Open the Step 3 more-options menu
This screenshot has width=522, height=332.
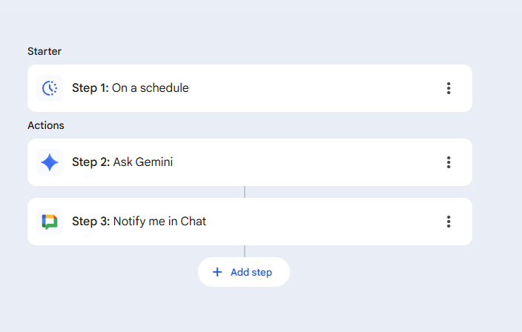coord(449,222)
